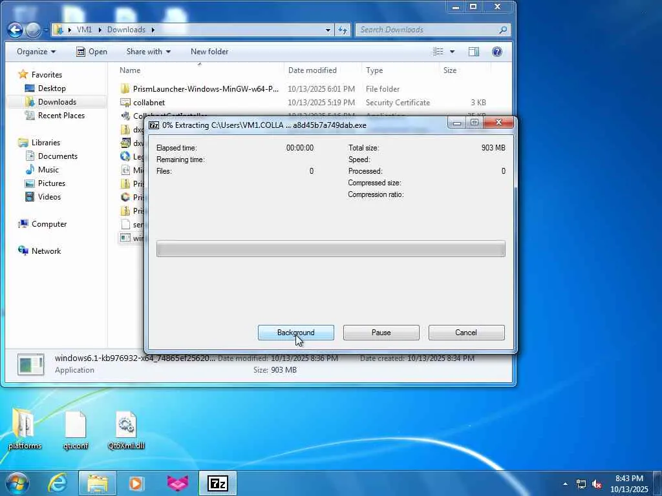The image size is (662, 496).
Task: Click the PrismLauncher folder icon
Action: pyautogui.click(x=125, y=89)
